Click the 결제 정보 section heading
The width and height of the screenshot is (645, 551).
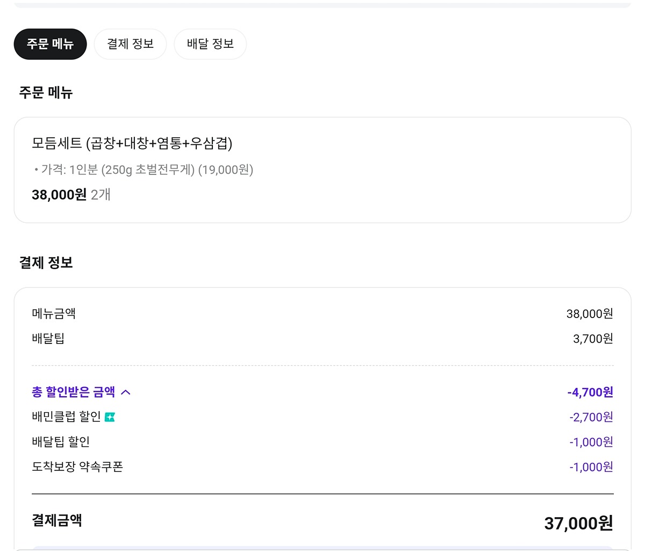click(46, 263)
